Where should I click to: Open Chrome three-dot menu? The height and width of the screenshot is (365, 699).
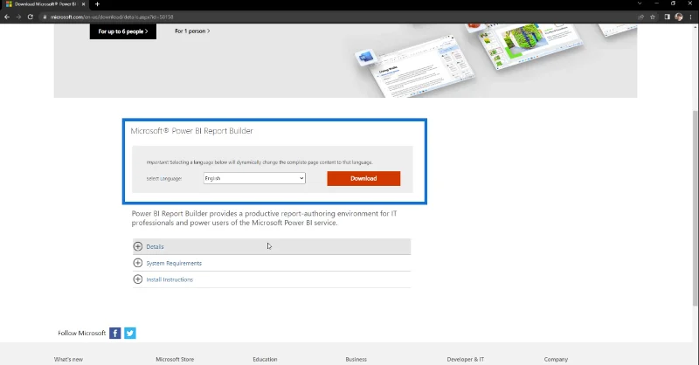coord(690,17)
